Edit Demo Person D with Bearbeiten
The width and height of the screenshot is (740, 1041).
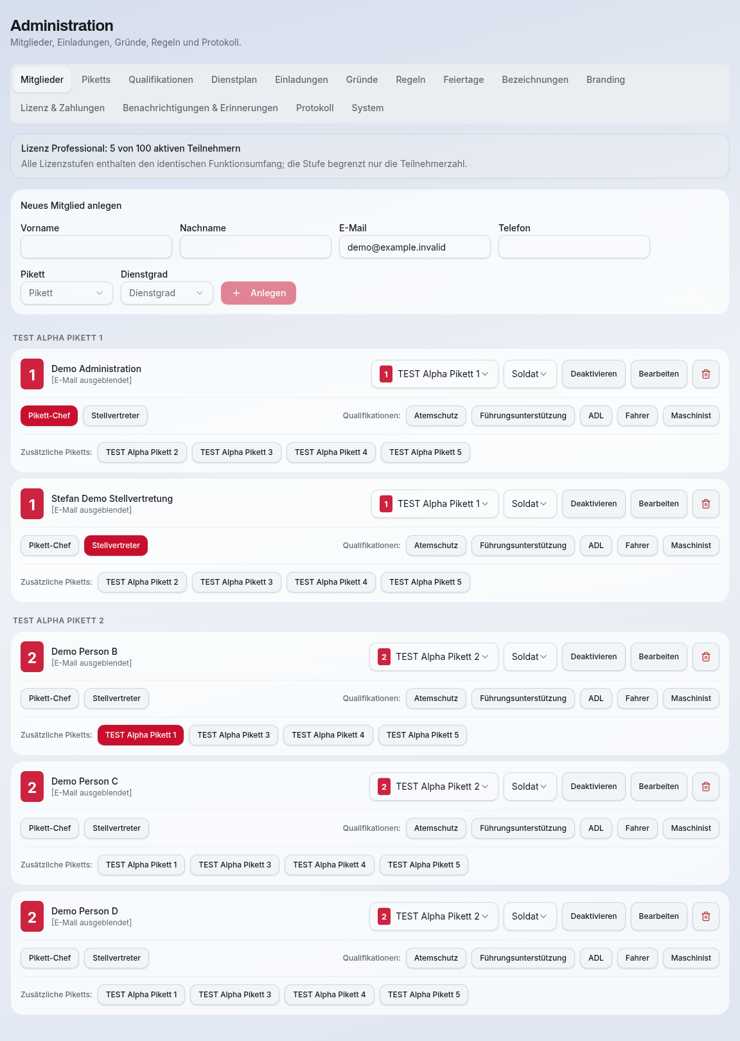point(659,916)
